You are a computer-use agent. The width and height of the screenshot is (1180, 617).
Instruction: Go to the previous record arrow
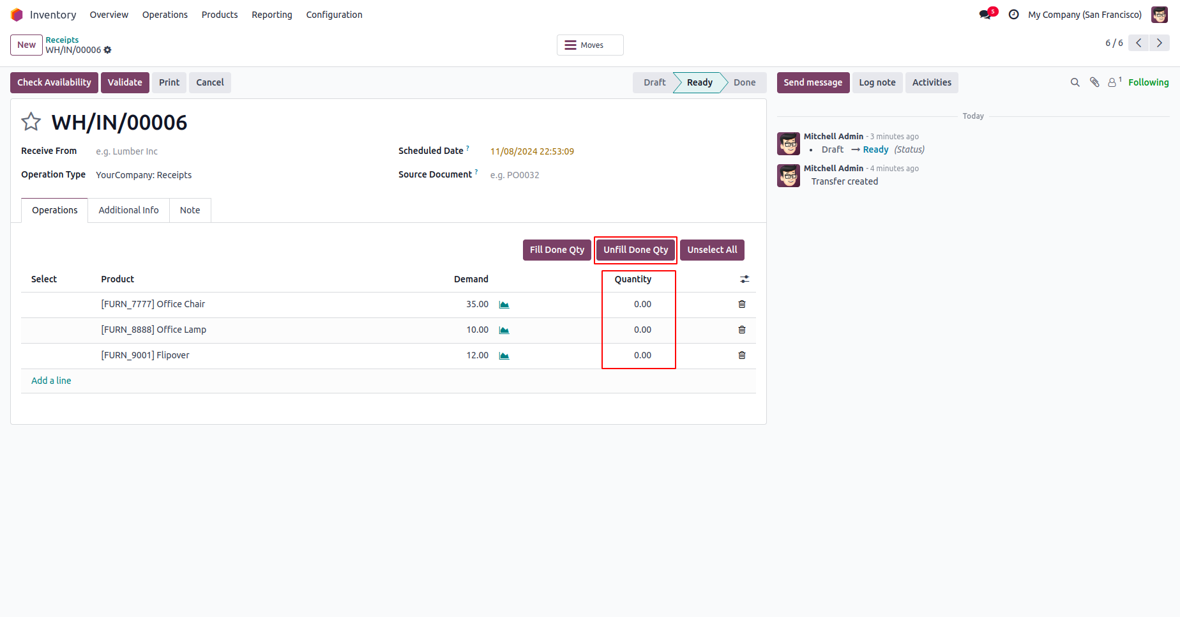pos(1138,43)
